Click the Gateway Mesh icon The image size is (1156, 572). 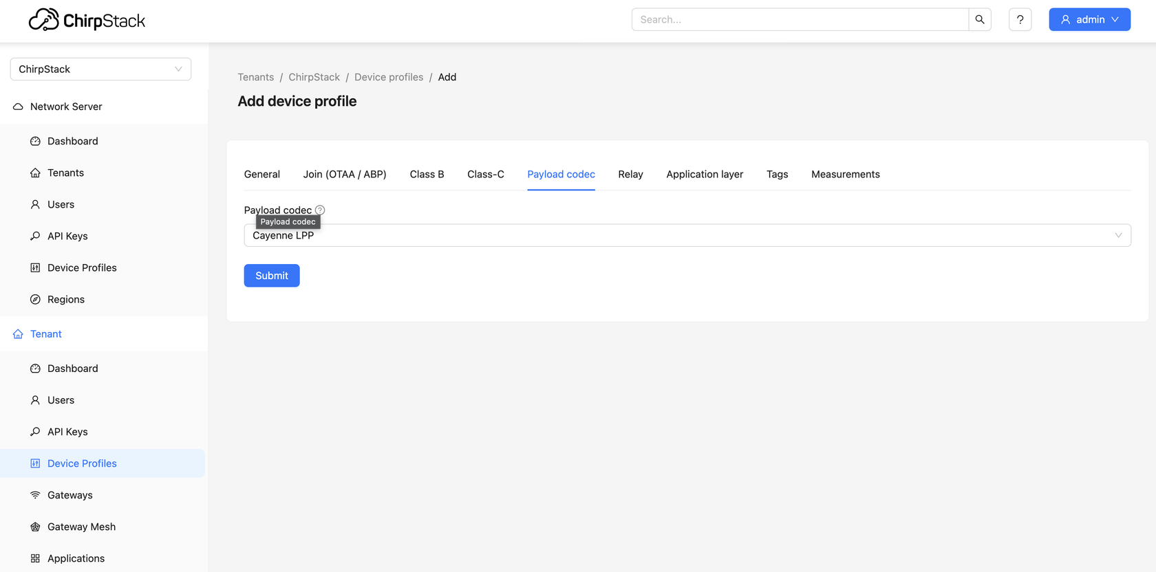[x=35, y=527]
